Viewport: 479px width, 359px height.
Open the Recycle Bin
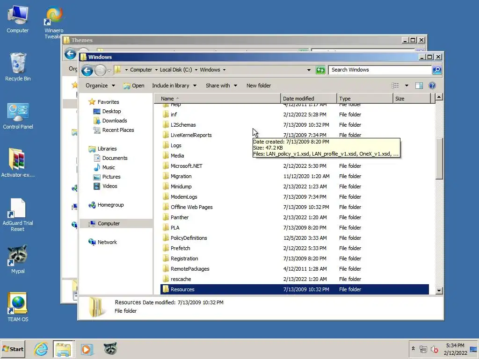click(x=18, y=67)
